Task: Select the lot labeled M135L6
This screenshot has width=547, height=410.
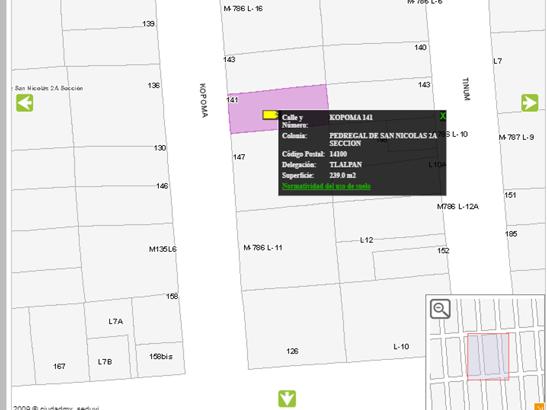Action: click(x=162, y=249)
